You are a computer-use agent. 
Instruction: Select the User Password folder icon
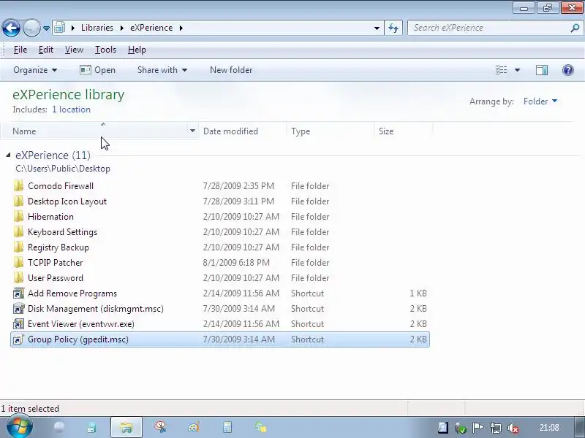click(x=19, y=278)
